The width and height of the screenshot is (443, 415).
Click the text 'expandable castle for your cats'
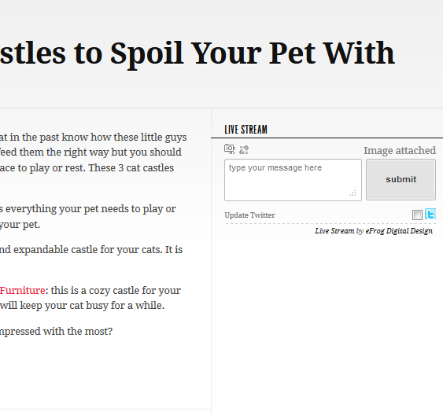[88, 250]
